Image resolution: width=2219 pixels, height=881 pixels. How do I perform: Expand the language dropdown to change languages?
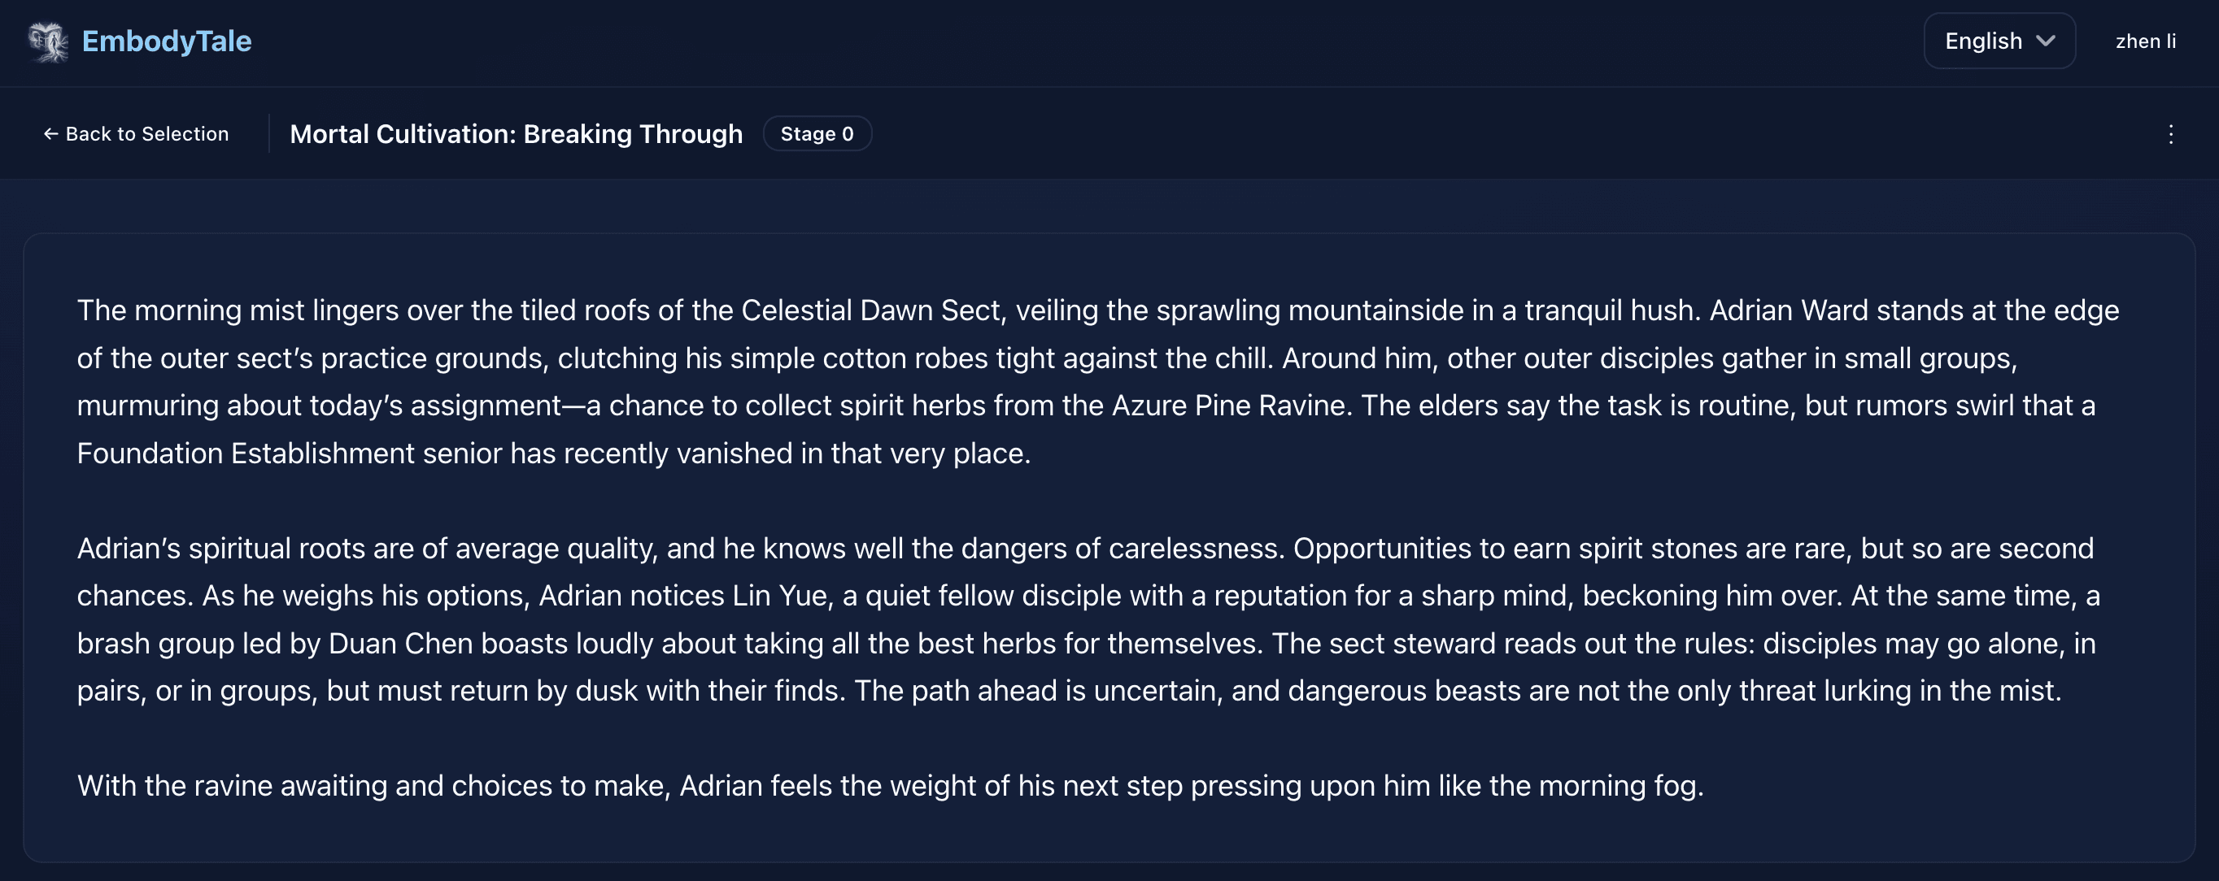pos(1999,41)
